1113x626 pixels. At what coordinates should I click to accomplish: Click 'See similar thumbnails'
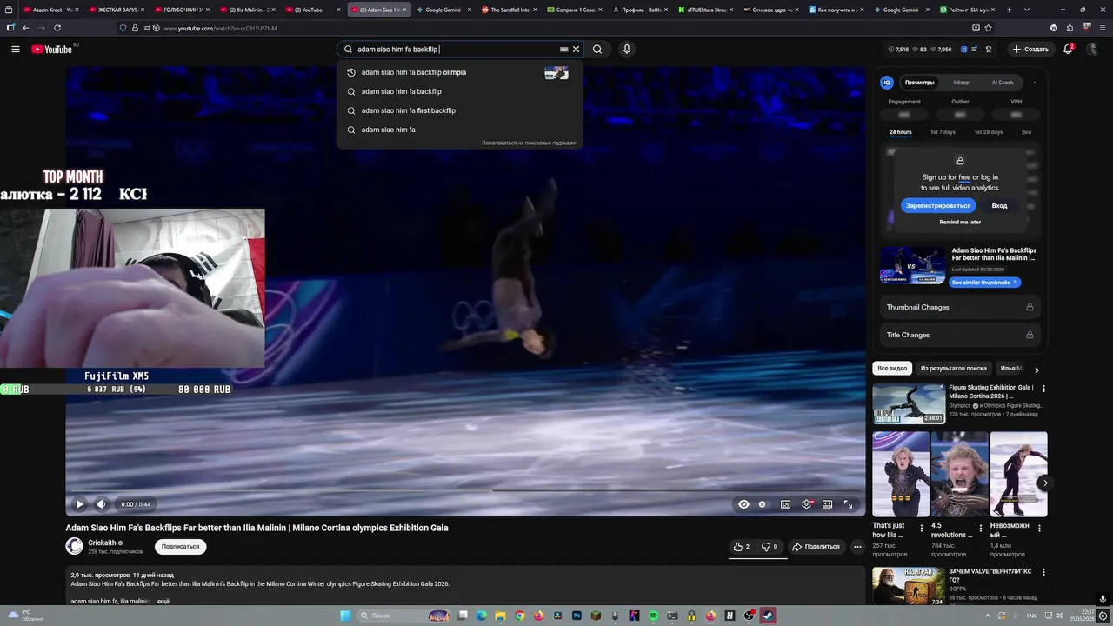(984, 283)
